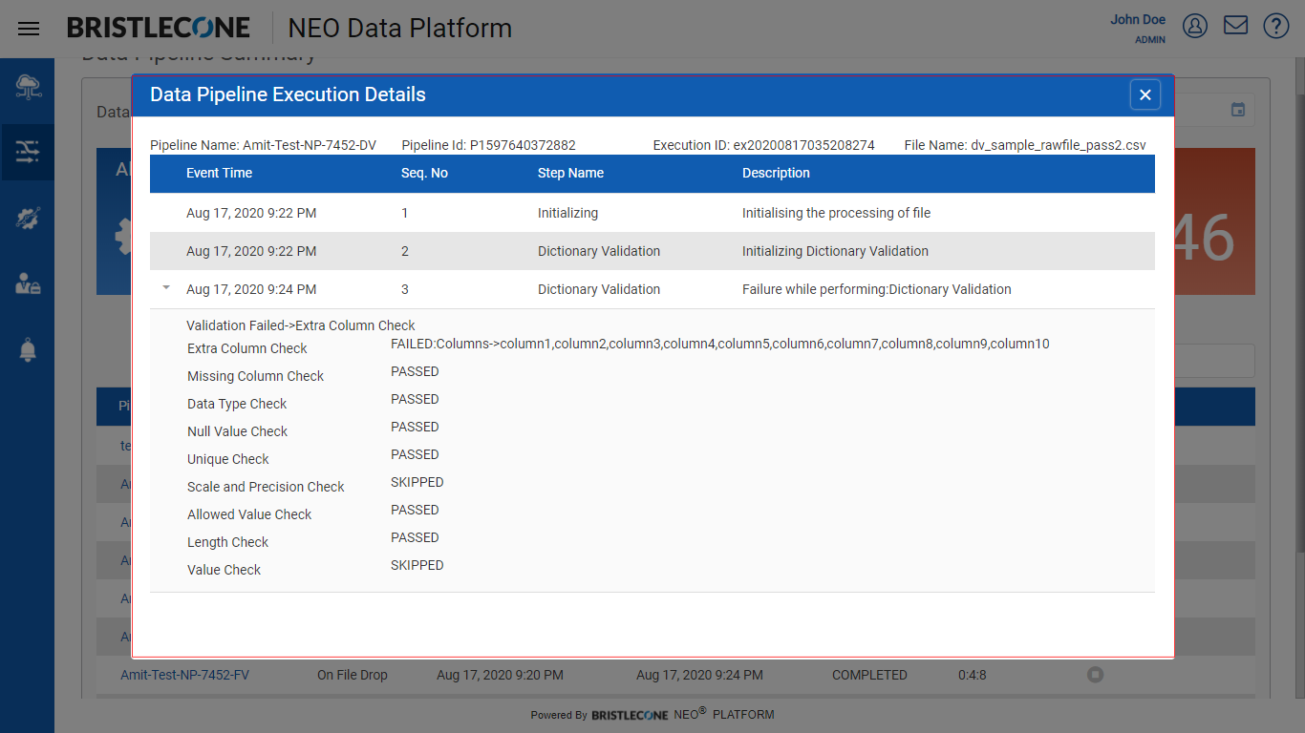Click Pipeline Name Amit-Test-NP-7452-DV text
1305x733 pixels.
263,145
